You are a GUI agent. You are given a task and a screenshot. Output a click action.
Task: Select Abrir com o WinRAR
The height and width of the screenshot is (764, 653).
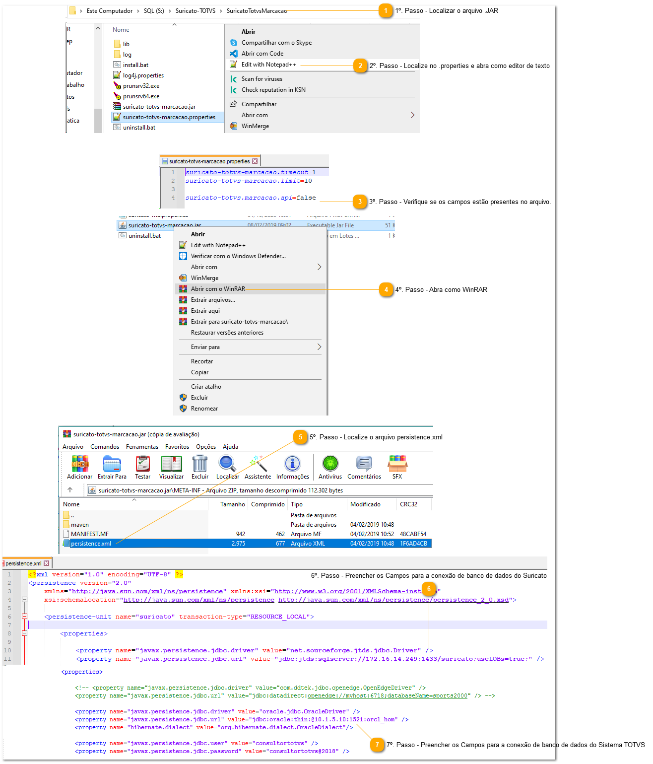coord(251,289)
